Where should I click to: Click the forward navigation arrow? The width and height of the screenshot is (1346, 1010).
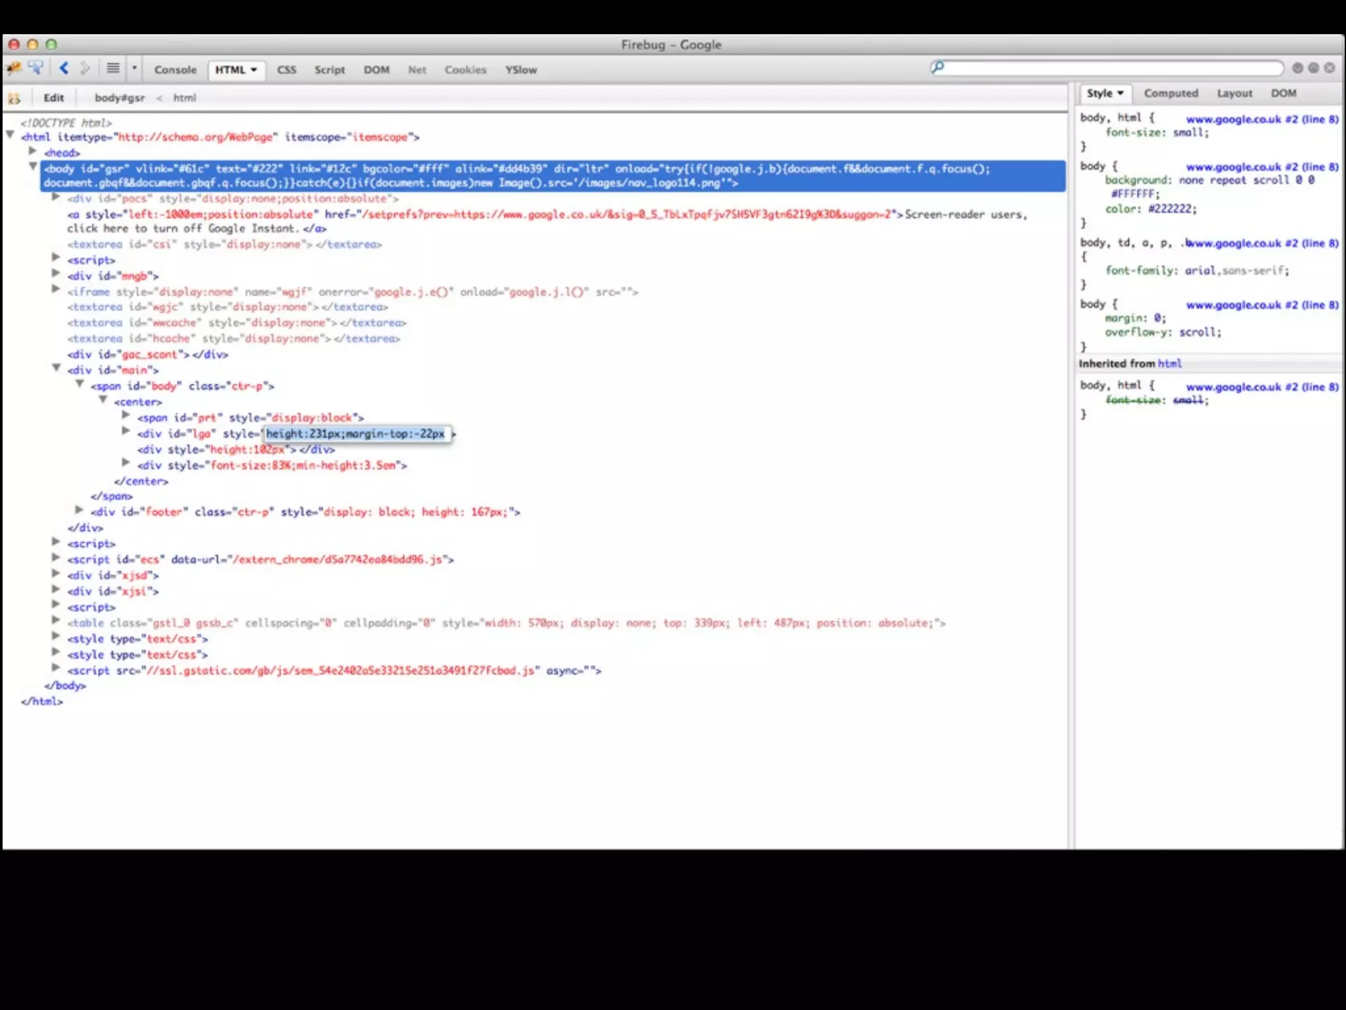(85, 68)
